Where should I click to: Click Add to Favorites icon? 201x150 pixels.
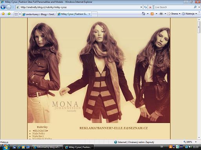point(9,14)
